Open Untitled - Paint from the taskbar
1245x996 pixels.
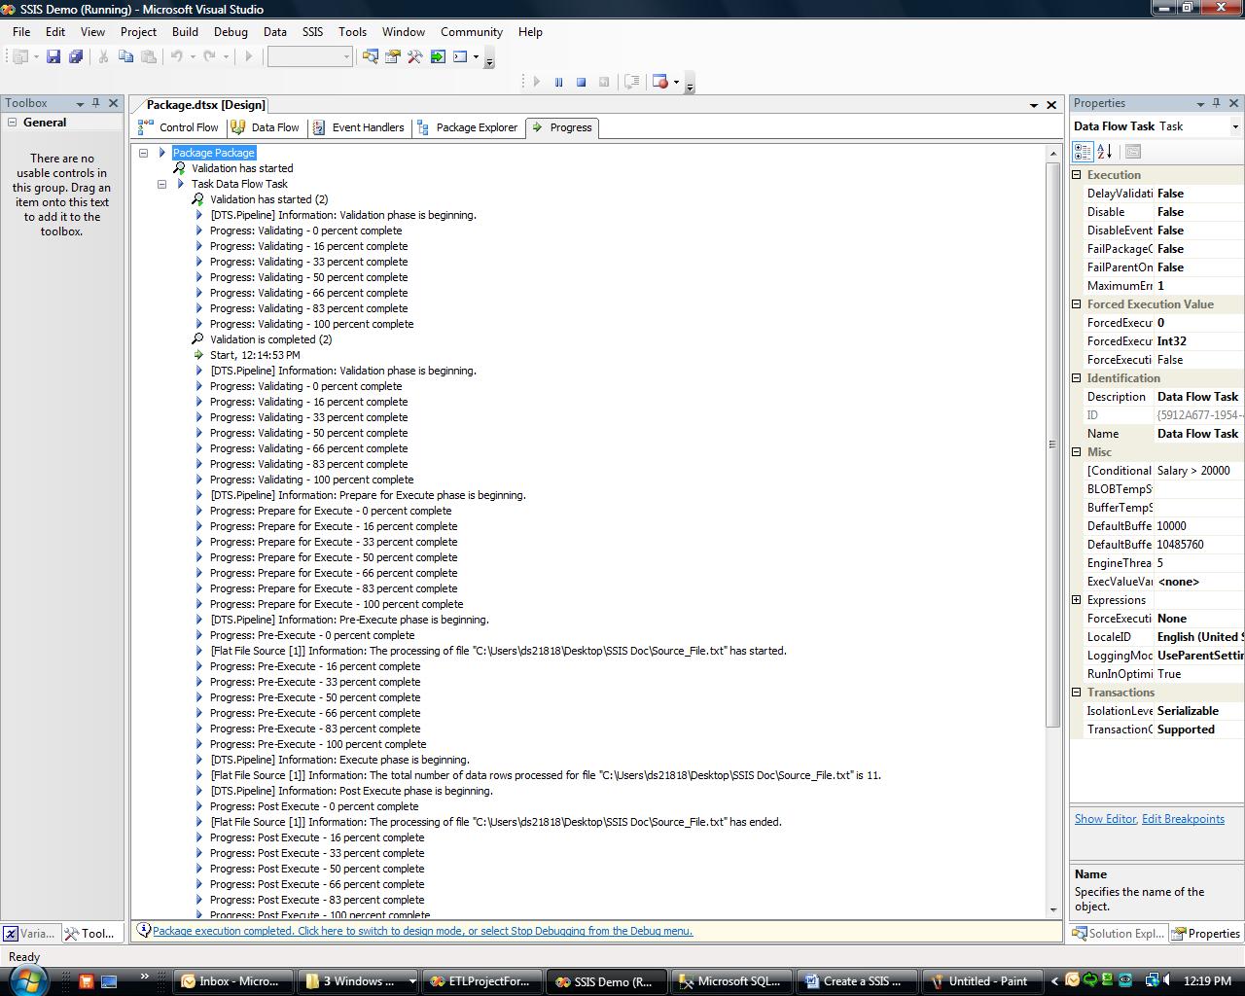(x=980, y=980)
